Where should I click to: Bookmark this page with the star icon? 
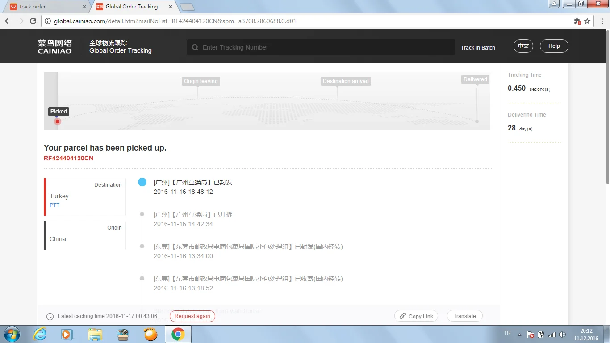(587, 21)
